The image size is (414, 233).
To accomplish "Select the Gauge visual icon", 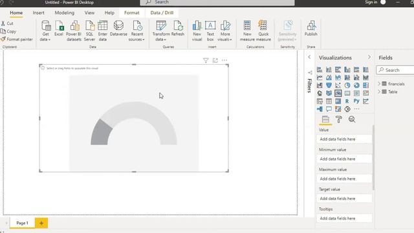I will click(338, 93).
